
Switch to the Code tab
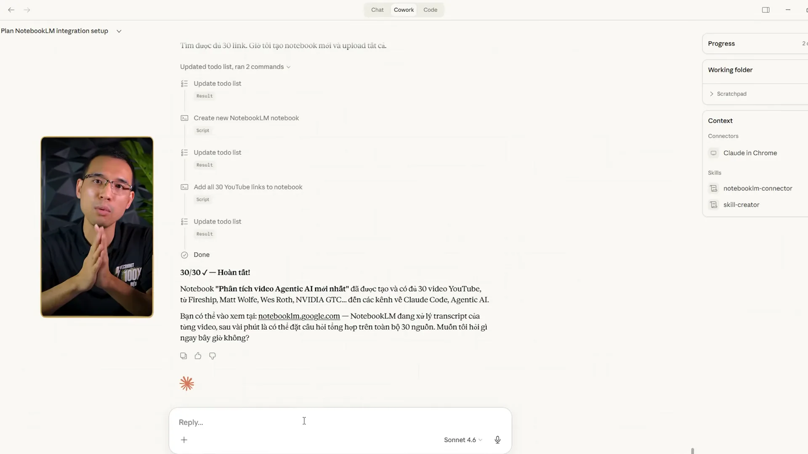pos(431,10)
